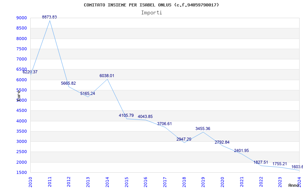The width and height of the screenshot is (303, 189).
Task: Click the 5165.24 value label
Action: click(88, 93)
